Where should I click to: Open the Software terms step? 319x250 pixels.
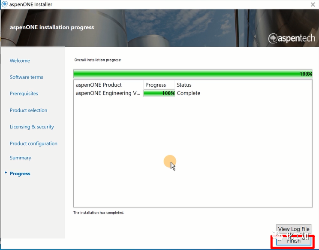click(26, 77)
